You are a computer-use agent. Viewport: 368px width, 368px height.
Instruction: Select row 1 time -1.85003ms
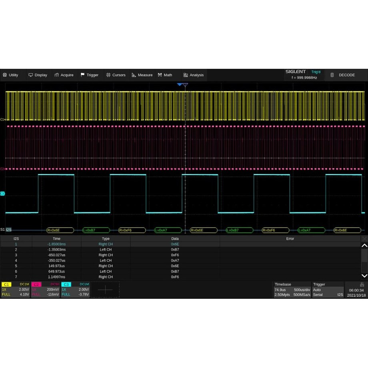(x=56, y=244)
